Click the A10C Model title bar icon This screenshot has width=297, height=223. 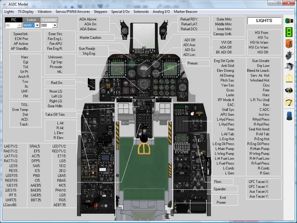pyautogui.click(x=4, y=4)
